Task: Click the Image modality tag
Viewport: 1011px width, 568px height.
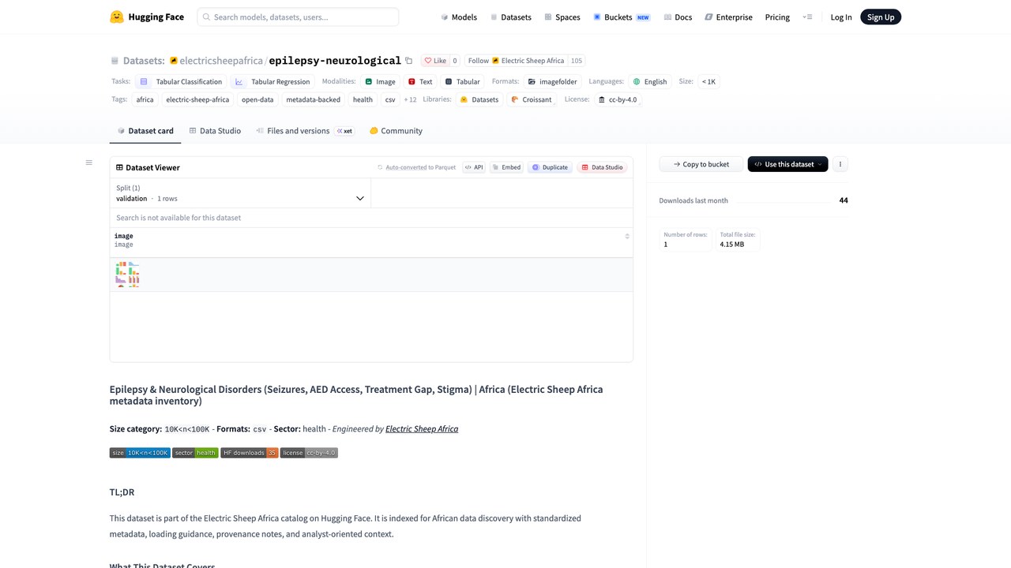Action: click(x=381, y=81)
